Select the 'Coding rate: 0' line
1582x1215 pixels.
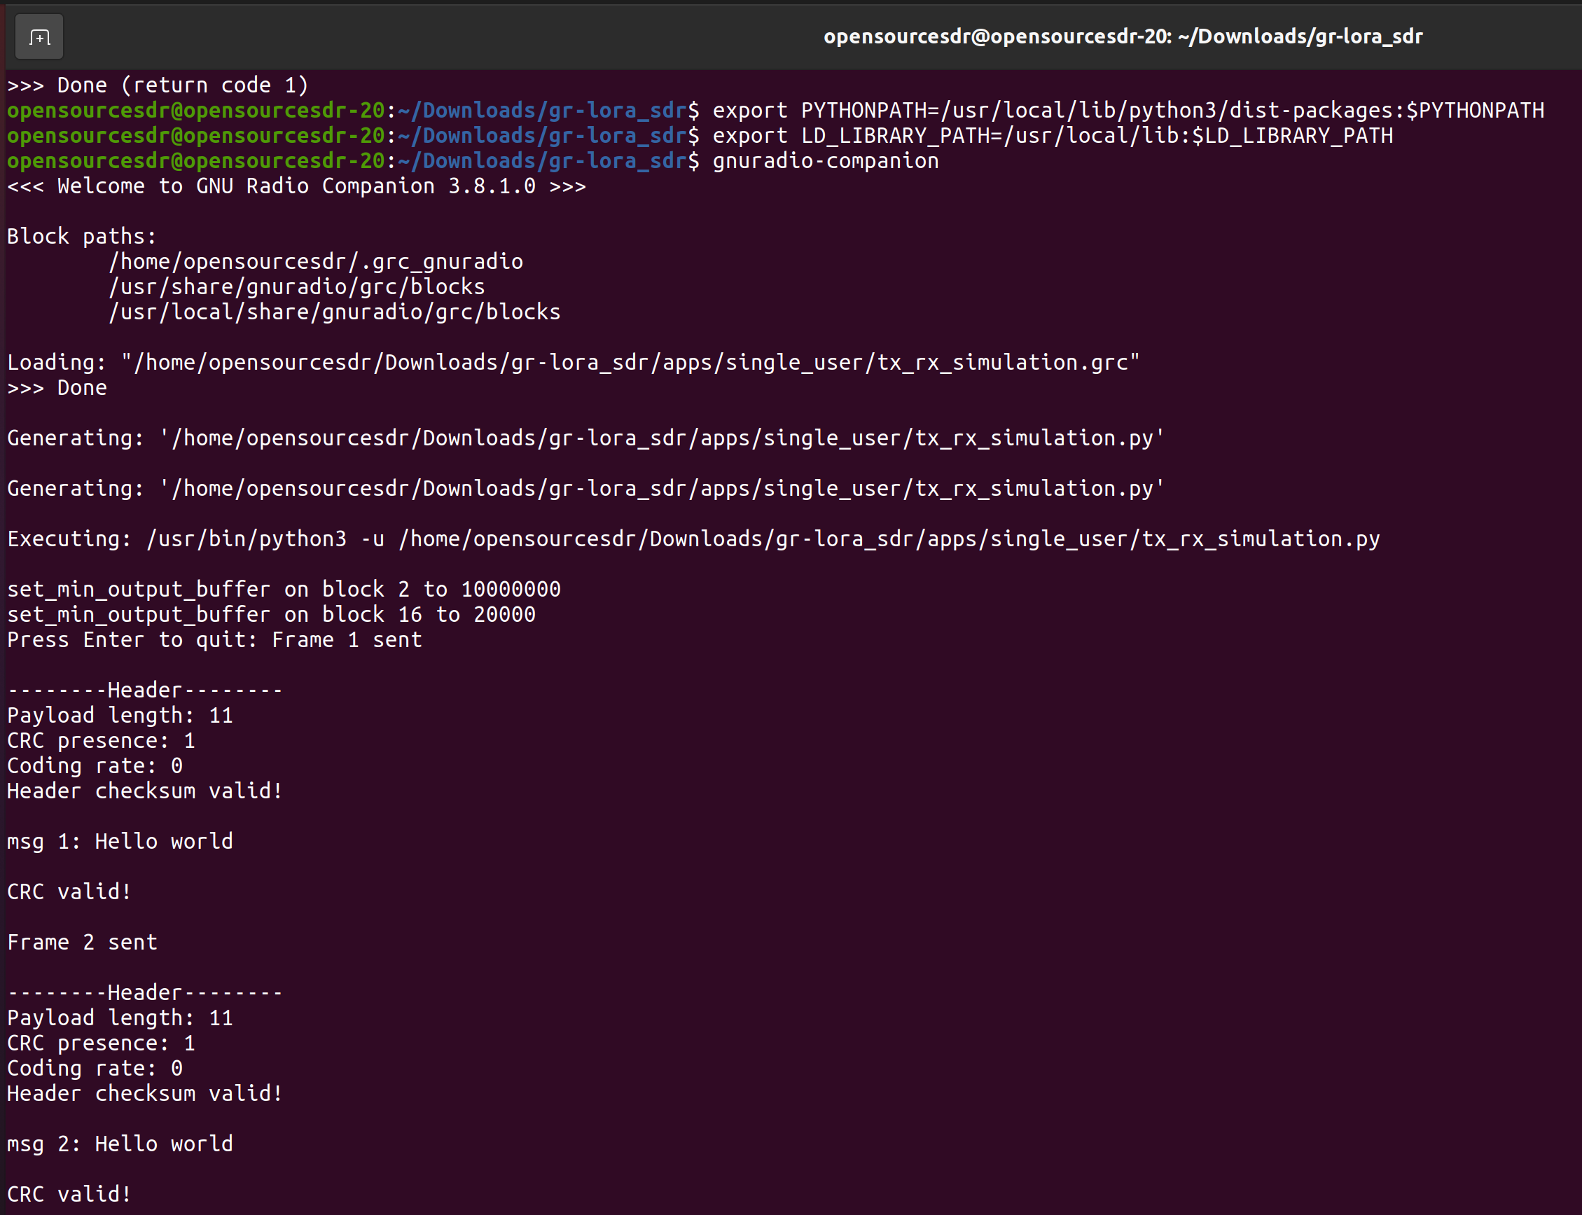[94, 765]
